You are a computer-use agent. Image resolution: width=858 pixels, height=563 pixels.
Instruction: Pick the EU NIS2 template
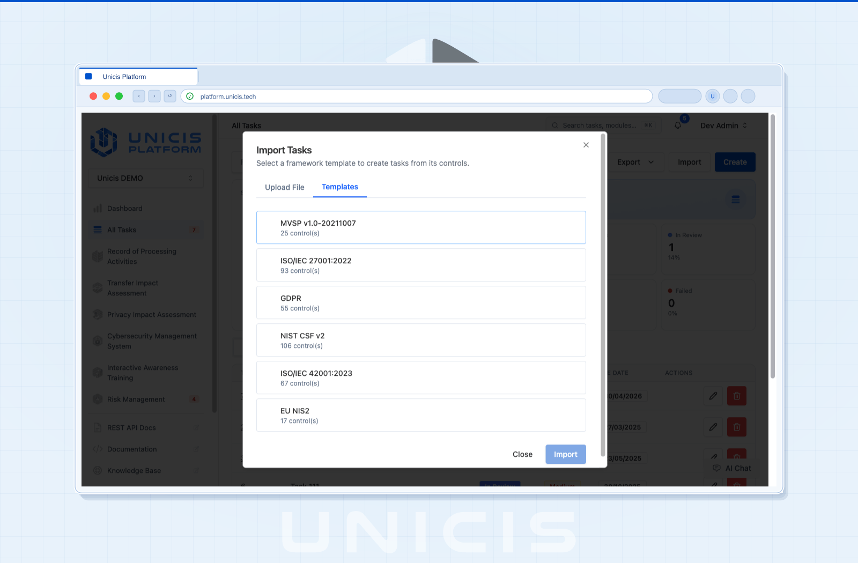pyautogui.click(x=421, y=415)
